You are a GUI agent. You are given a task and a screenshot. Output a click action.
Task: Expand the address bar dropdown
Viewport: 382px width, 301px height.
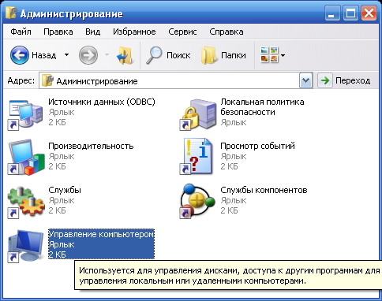click(305, 80)
